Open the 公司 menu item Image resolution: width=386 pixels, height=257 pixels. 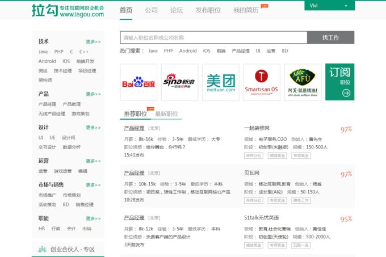pyautogui.click(x=151, y=10)
